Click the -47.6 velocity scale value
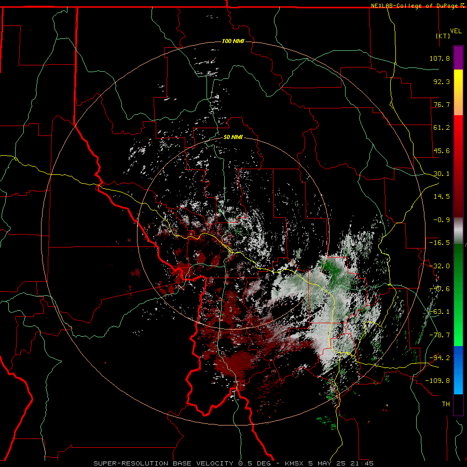467x467 pixels. pos(439,289)
